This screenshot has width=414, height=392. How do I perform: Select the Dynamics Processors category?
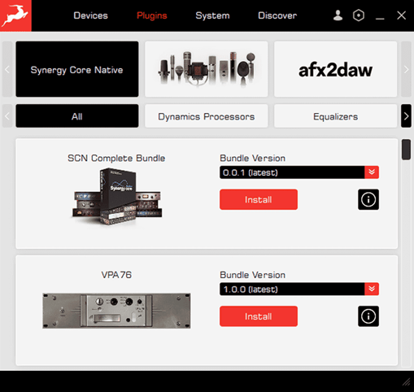207,116
